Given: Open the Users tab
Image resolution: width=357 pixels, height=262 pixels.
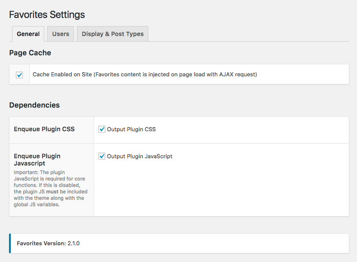Looking at the screenshot, I should click(61, 34).
